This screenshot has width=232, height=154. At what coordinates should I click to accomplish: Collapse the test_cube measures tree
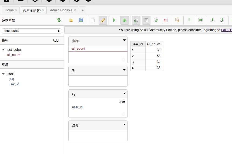coord(4,50)
